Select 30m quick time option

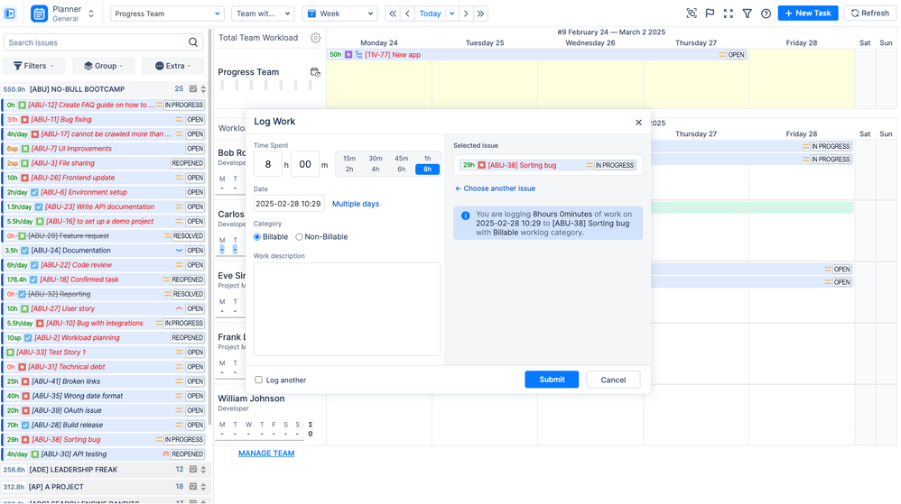[x=376, y=159]
